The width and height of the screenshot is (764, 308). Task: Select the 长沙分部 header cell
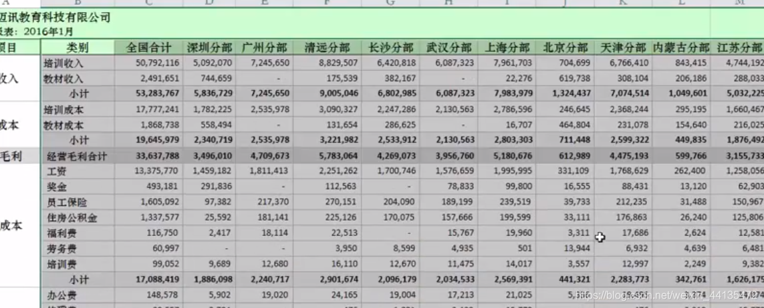pyautogui.click(x=390, y=47)
